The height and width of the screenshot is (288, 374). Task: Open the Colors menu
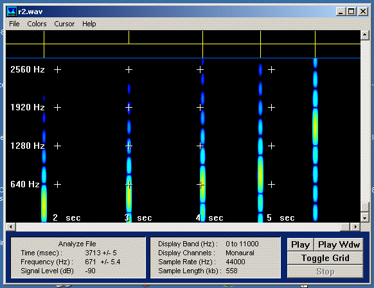coord(37,24)
